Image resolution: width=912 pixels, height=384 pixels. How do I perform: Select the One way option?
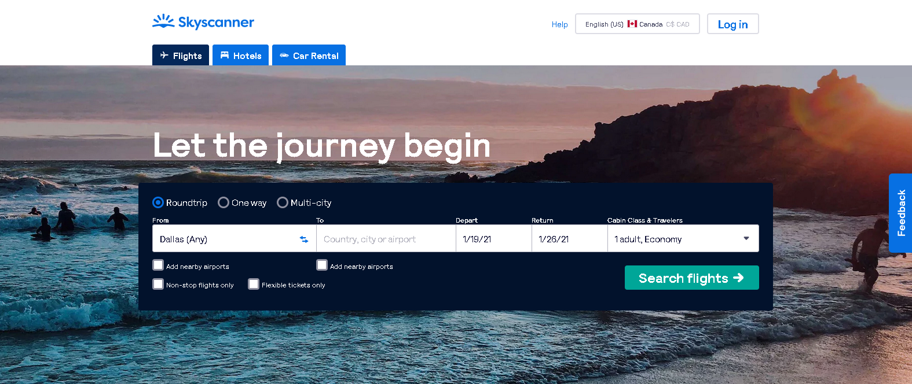pyautogui.click(x=224, y=202)
